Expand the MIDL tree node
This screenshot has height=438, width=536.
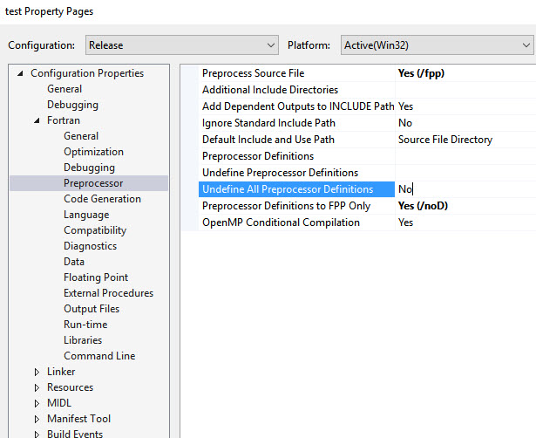pyautogui.click(x=37, y=403)
